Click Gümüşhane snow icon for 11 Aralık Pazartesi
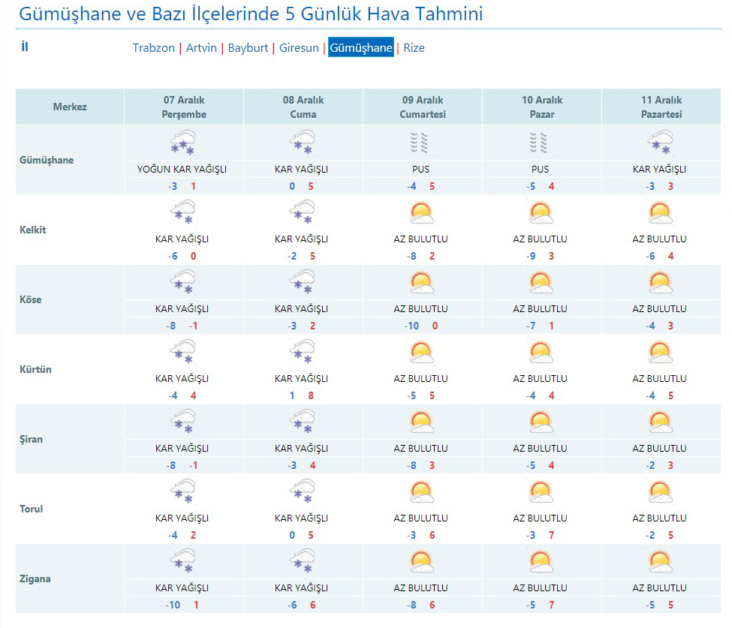732x628 pixels. 660,143
